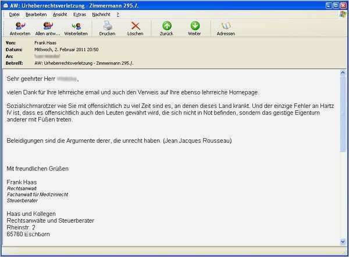
Task: Click the envelope icon in title bar
Action: [x=6, y=6]
